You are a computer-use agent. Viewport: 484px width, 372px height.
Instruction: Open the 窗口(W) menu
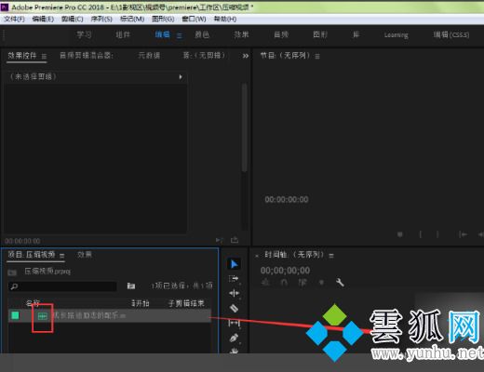point(194,19)
